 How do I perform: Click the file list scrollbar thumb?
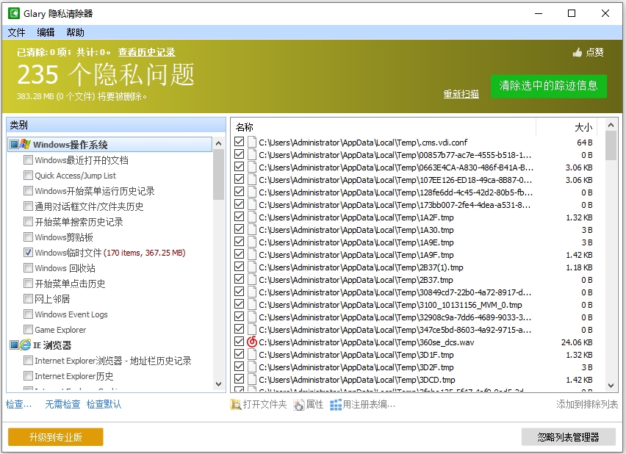[x=611, y=145]
